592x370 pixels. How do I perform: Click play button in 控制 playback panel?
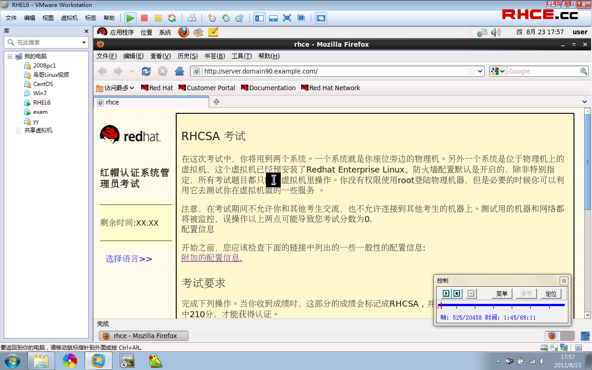pyautogui.click(x=446, y=294)
